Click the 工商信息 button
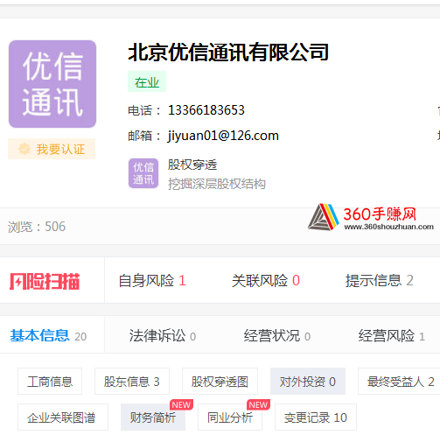Image resolution: width=440 pixels, height=435 pixels. coord(50,382)
